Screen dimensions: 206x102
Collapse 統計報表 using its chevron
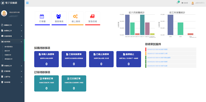[22, 42]
